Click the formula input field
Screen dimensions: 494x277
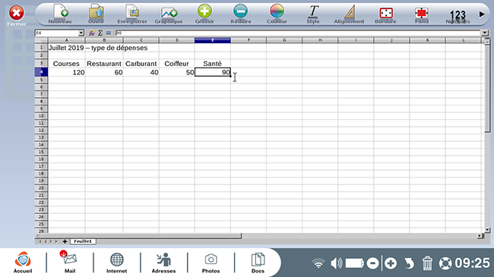tap(298, 33)
